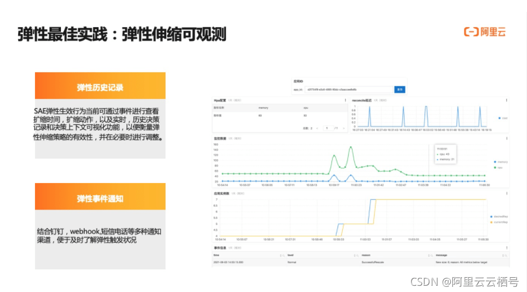
Task: Click the cpu: 43 tooltip entry
Action: (443, 154)
